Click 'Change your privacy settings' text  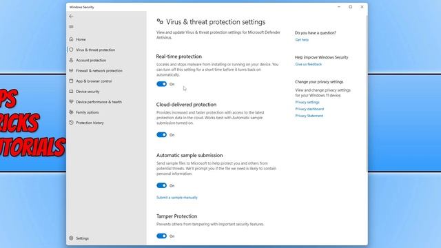(319, 82)
